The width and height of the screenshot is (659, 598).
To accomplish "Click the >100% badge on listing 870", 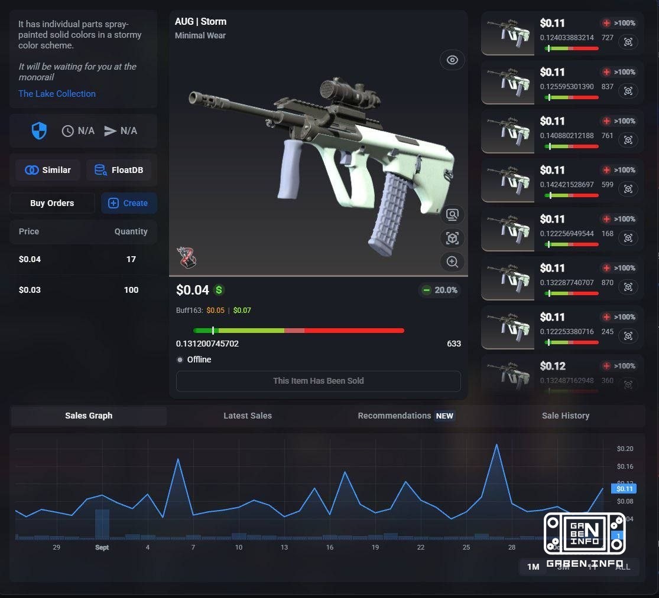I will [619, 268].
